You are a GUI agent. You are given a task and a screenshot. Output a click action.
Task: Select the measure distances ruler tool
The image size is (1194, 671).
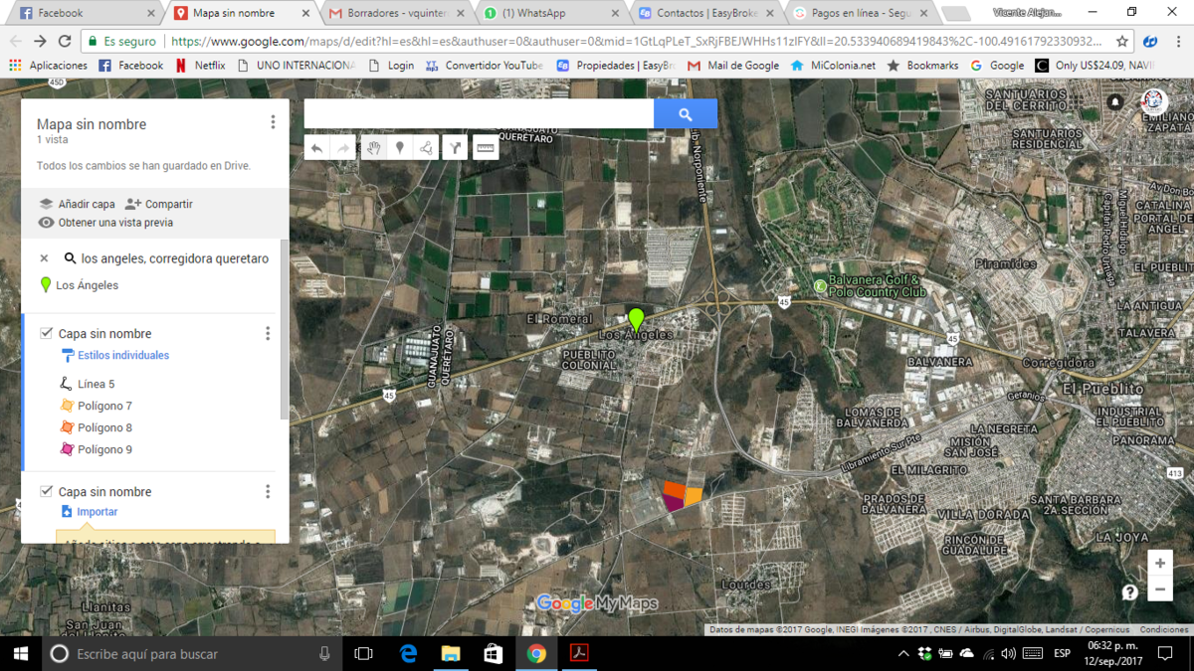pyautogui.click(x=485, y=148)
